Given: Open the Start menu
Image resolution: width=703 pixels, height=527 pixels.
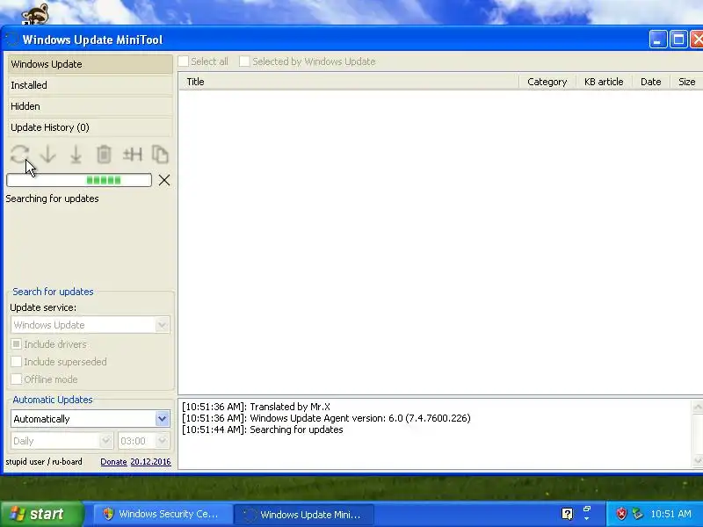Looking at the screenshot, I should tap(42, 514).
